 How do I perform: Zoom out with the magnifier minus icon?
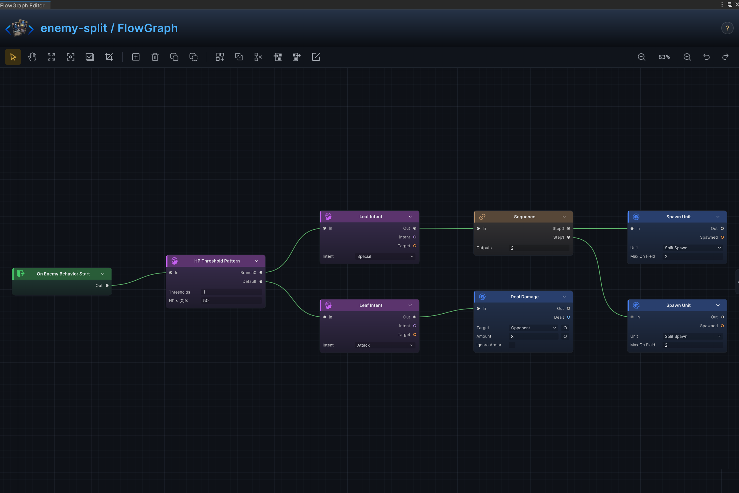point(642,57)
